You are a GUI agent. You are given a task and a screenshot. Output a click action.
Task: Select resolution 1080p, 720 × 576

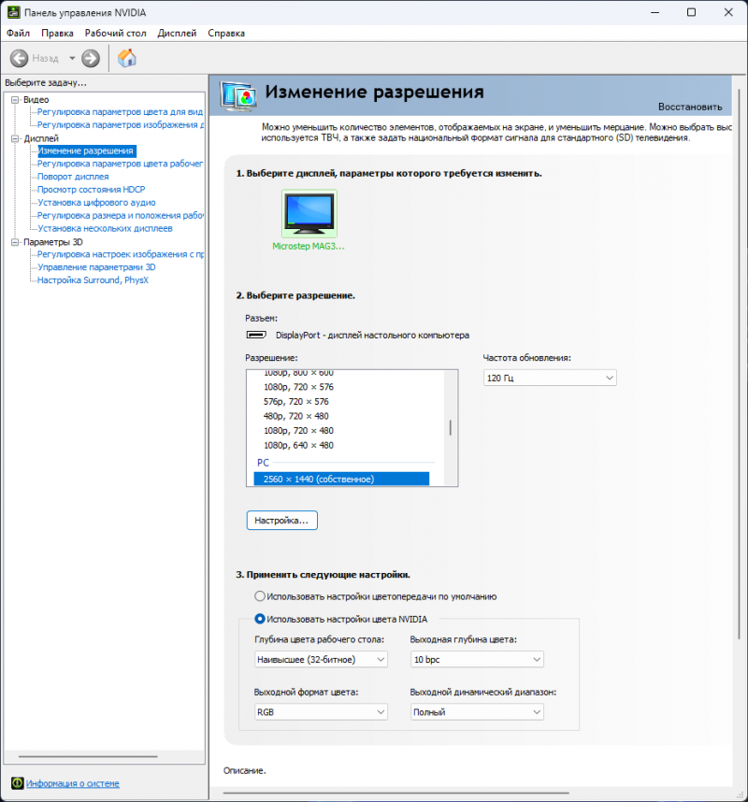(x=298, y=387)
